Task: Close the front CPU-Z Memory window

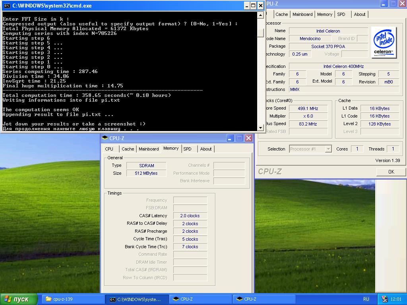Action: tap(248, 138)
